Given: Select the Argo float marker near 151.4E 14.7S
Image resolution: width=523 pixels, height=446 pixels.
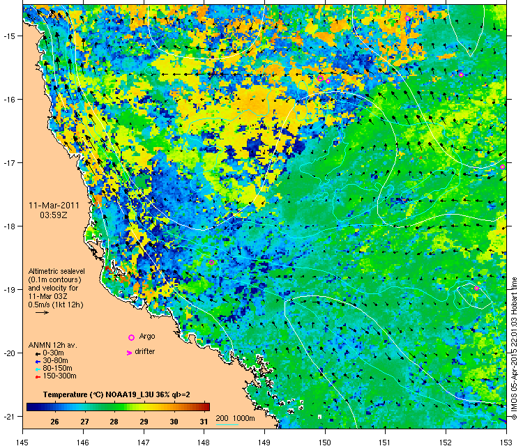Looking at the screenshot, I should [x=408, y=18].
